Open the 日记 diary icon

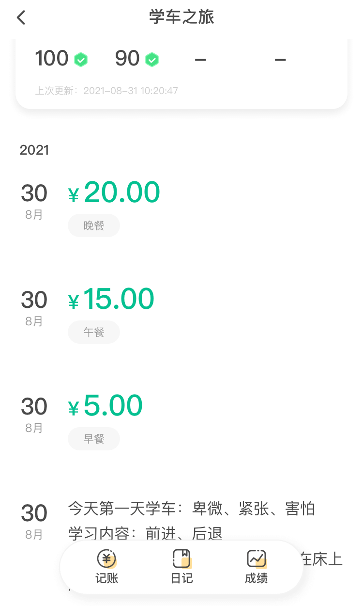pyautogui.click(x=182, y=560)
